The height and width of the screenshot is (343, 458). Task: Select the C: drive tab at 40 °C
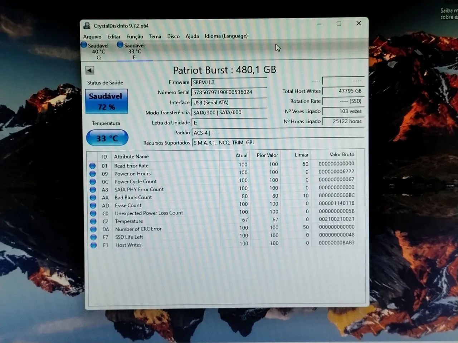(96, 51)
